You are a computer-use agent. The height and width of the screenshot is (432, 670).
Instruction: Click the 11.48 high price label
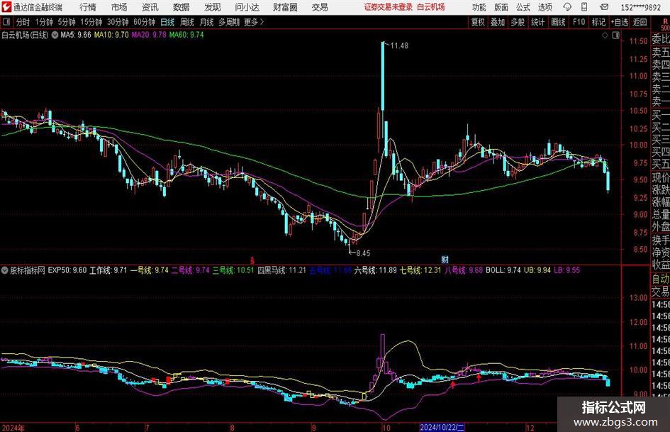pyautogui.click(x=399, y=46)
